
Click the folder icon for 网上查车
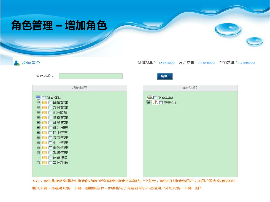pyautogui.click(x=45, y=133)
